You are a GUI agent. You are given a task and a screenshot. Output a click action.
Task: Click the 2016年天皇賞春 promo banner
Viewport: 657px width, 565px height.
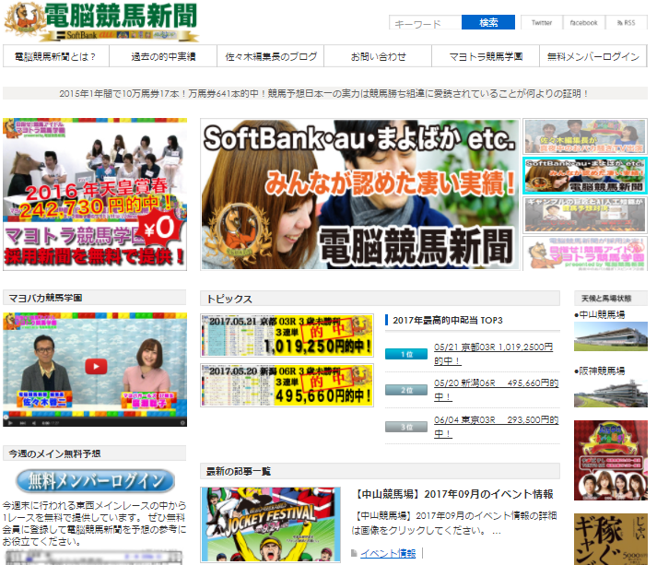point(95,194)
